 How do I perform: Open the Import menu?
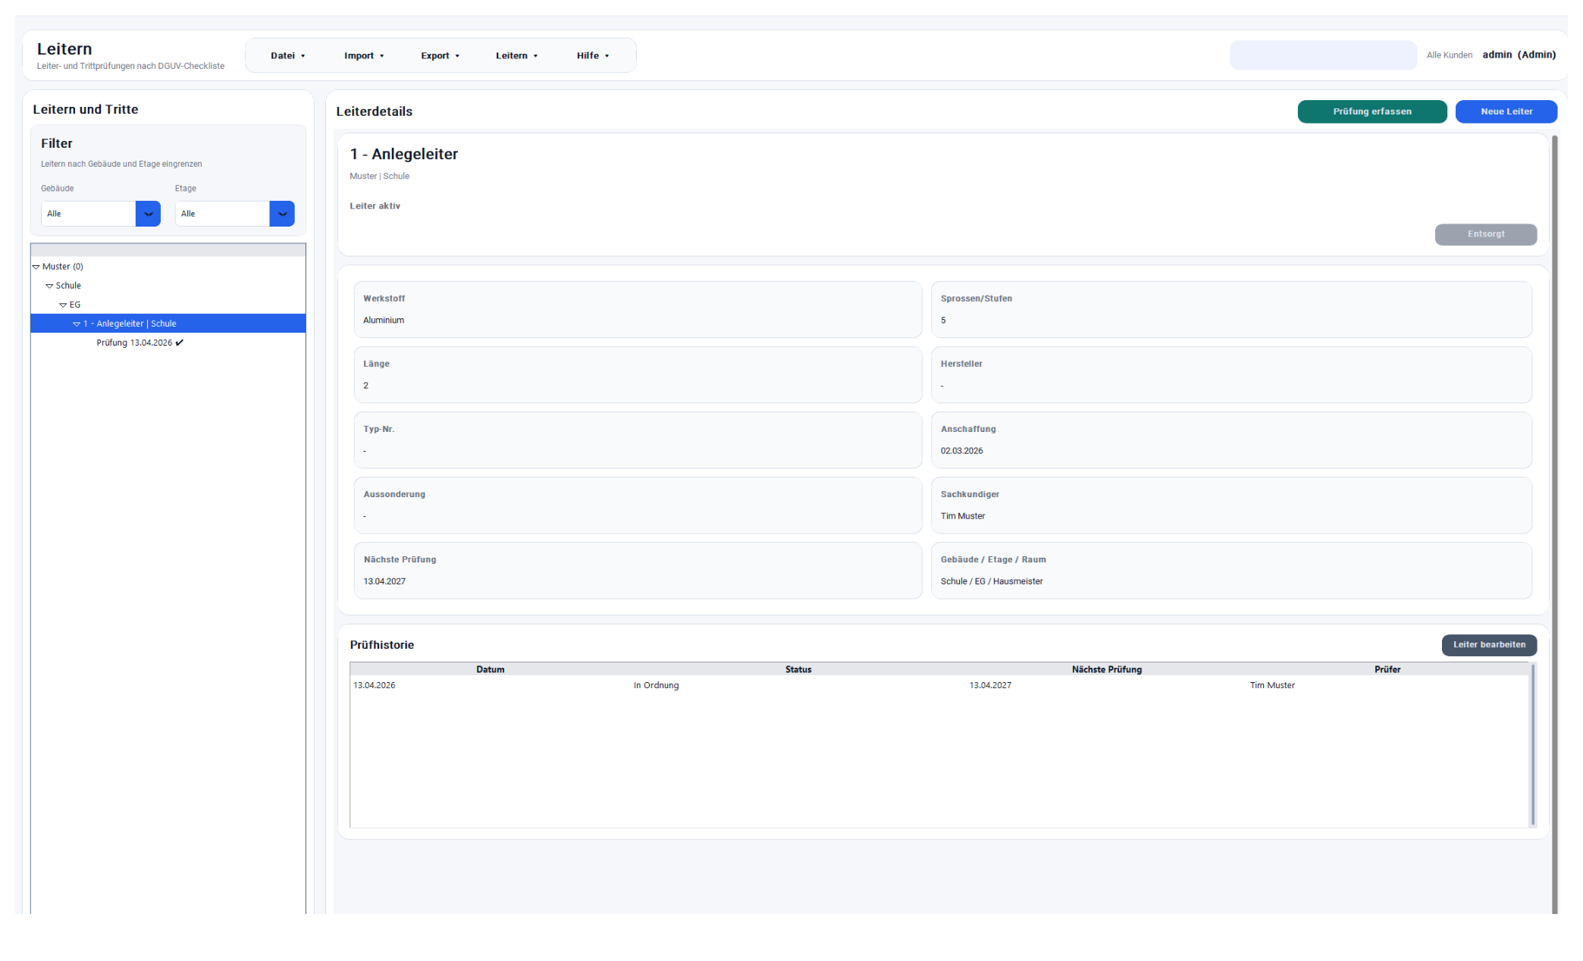click(x=364, y=55)
